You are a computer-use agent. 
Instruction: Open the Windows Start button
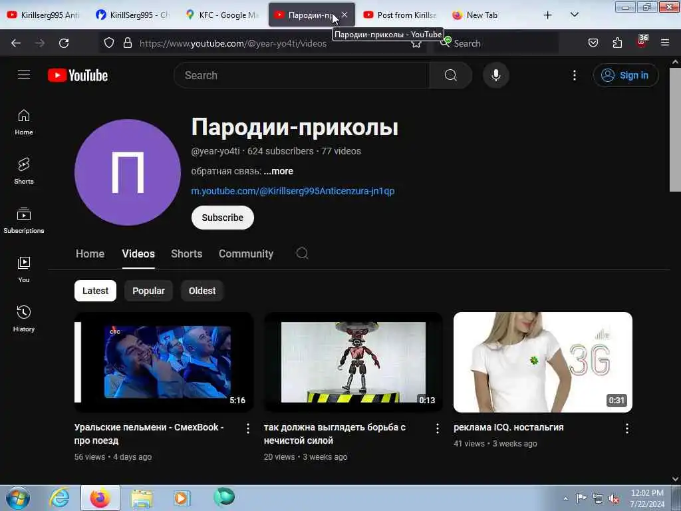click(x=18, y=498)
